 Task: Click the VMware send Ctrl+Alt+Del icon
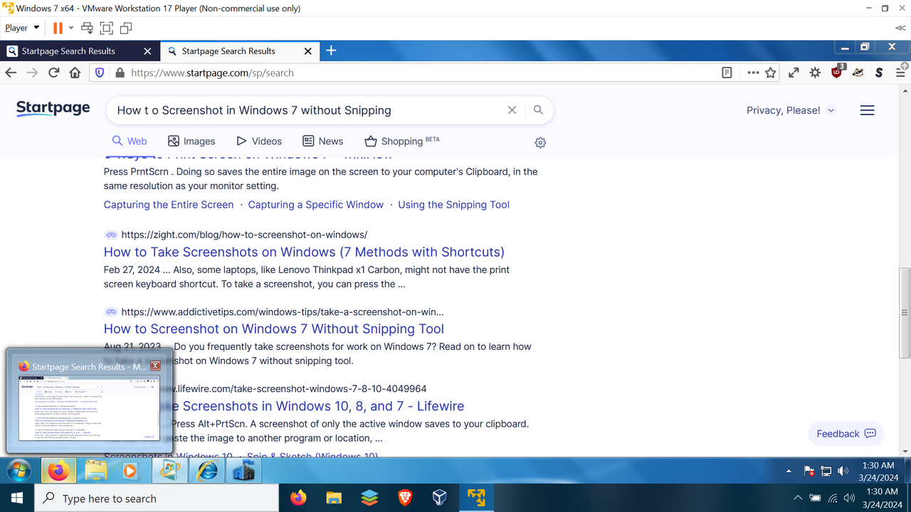pos(88,28)
